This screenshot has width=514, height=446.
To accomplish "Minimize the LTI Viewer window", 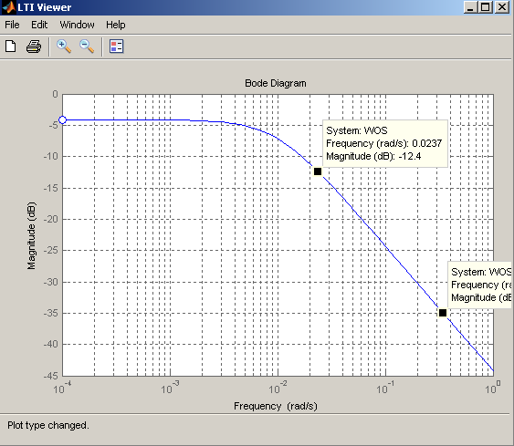I will click(470, 7).
